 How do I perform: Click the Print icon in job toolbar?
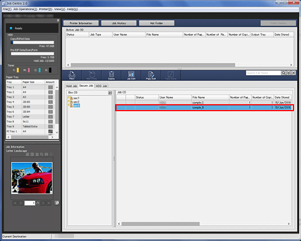[x=72, y=75]
